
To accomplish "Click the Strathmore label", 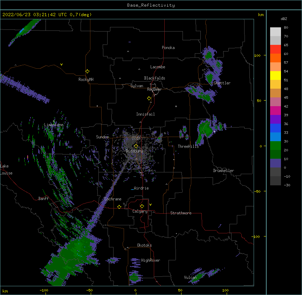I will click(181, 213).
